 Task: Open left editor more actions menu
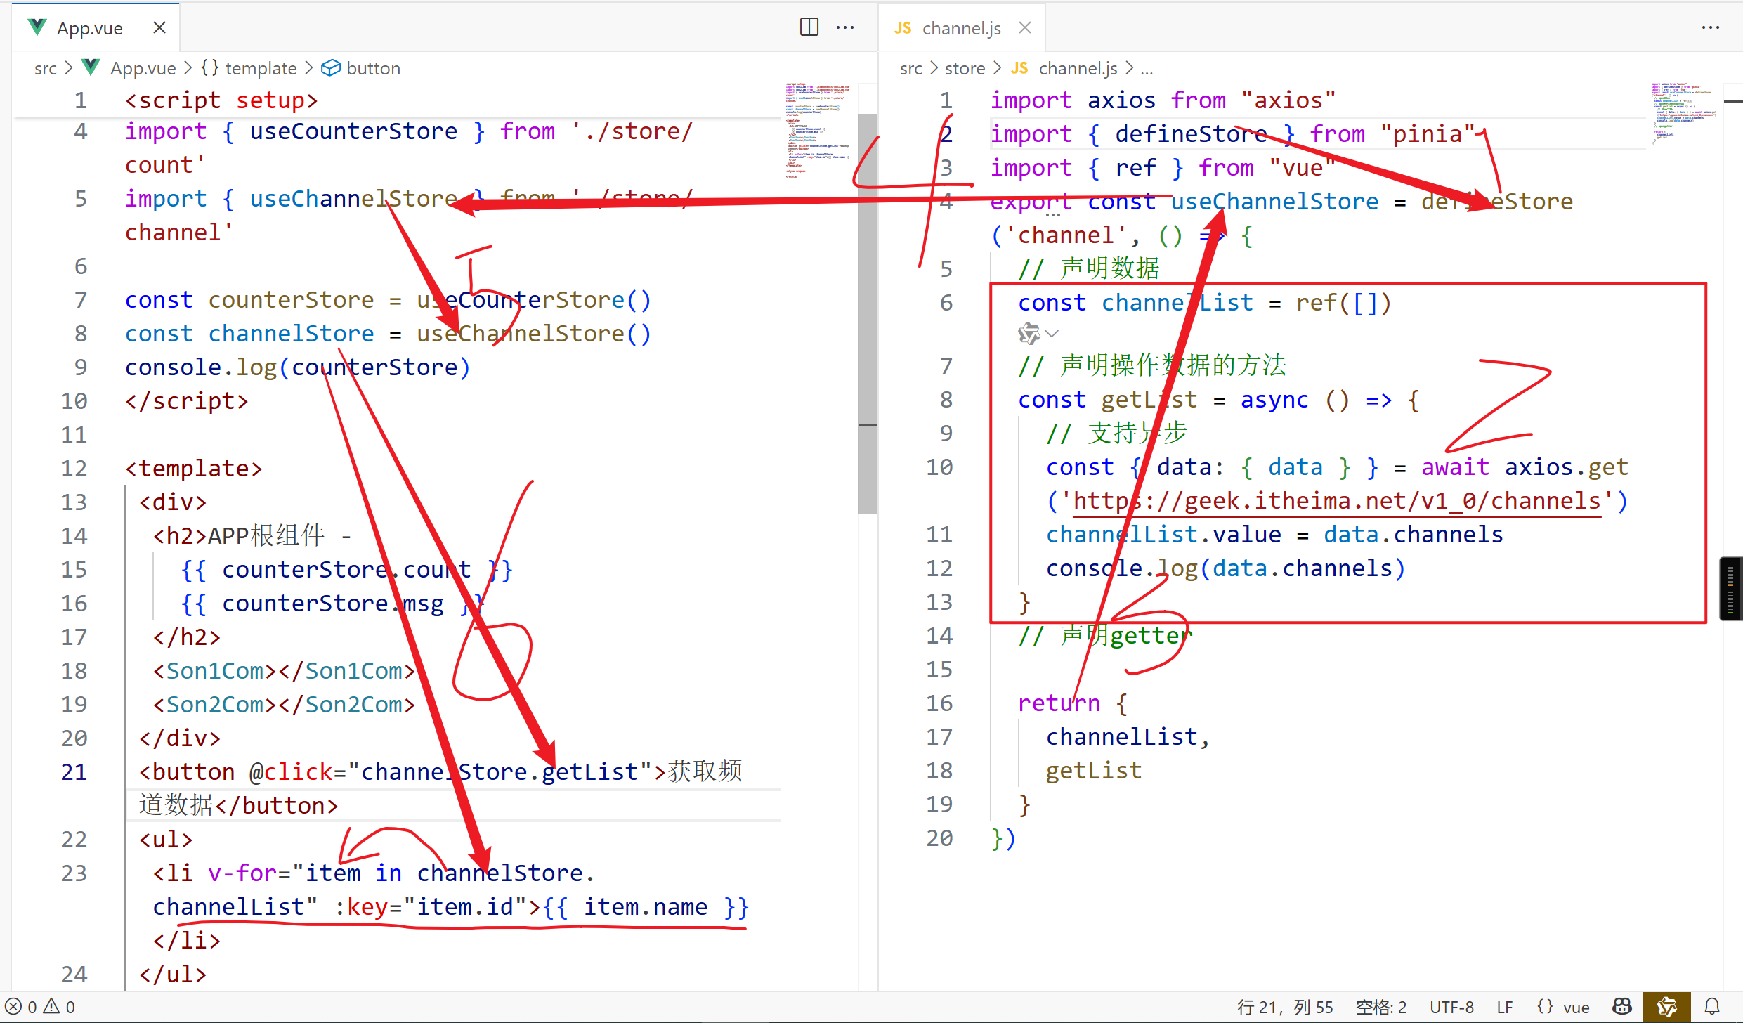coord(845,27)
